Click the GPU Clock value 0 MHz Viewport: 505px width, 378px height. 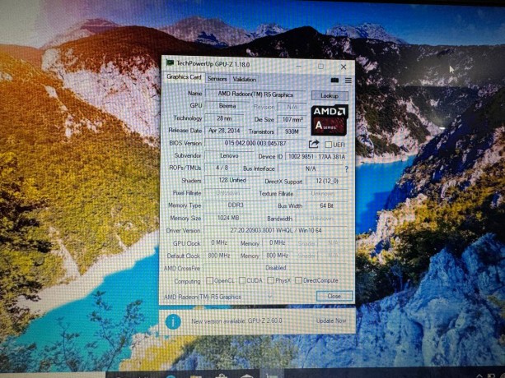click(x=219, y=242)
